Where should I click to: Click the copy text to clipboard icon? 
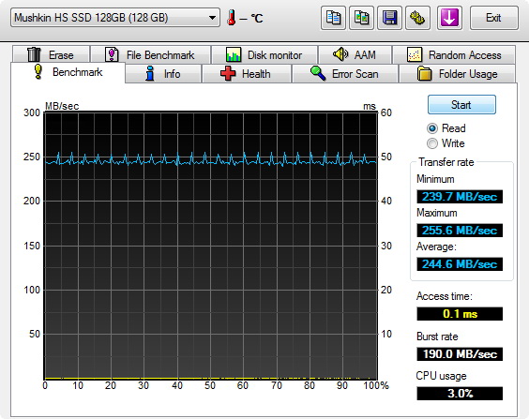pyautogui.click(x=333, y=18)
